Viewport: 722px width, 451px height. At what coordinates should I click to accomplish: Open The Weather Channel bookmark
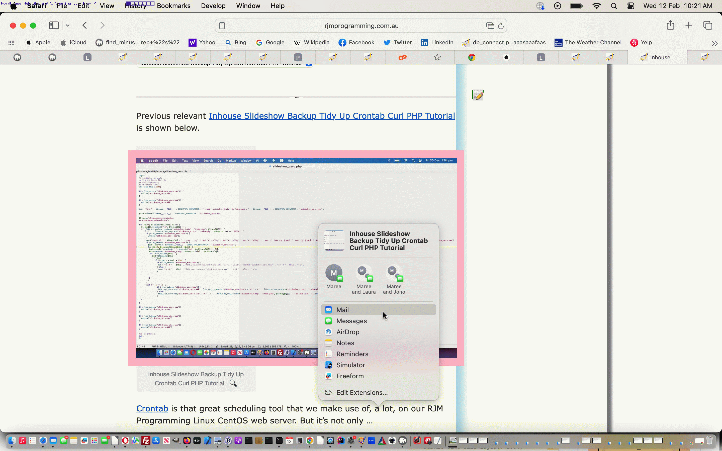588,43
